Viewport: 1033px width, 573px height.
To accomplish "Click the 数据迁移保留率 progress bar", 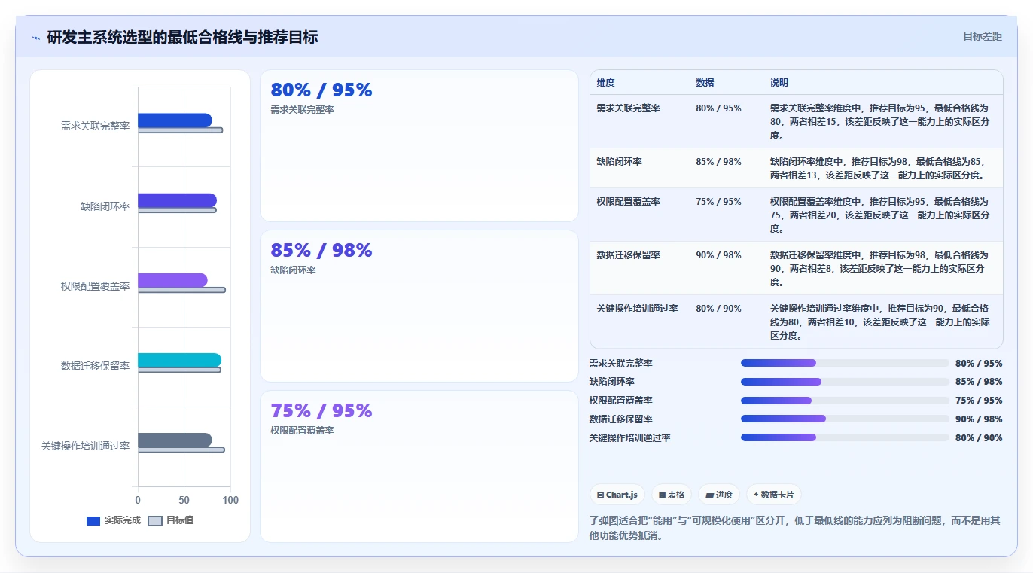I will click(x=845, y=419).
